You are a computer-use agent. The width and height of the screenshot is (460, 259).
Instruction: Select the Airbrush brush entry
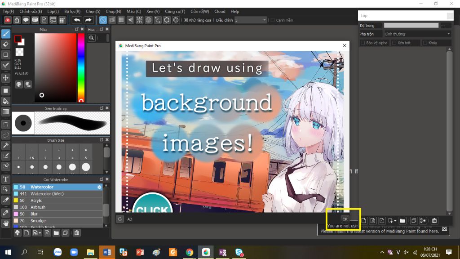(x=57, y=207)
